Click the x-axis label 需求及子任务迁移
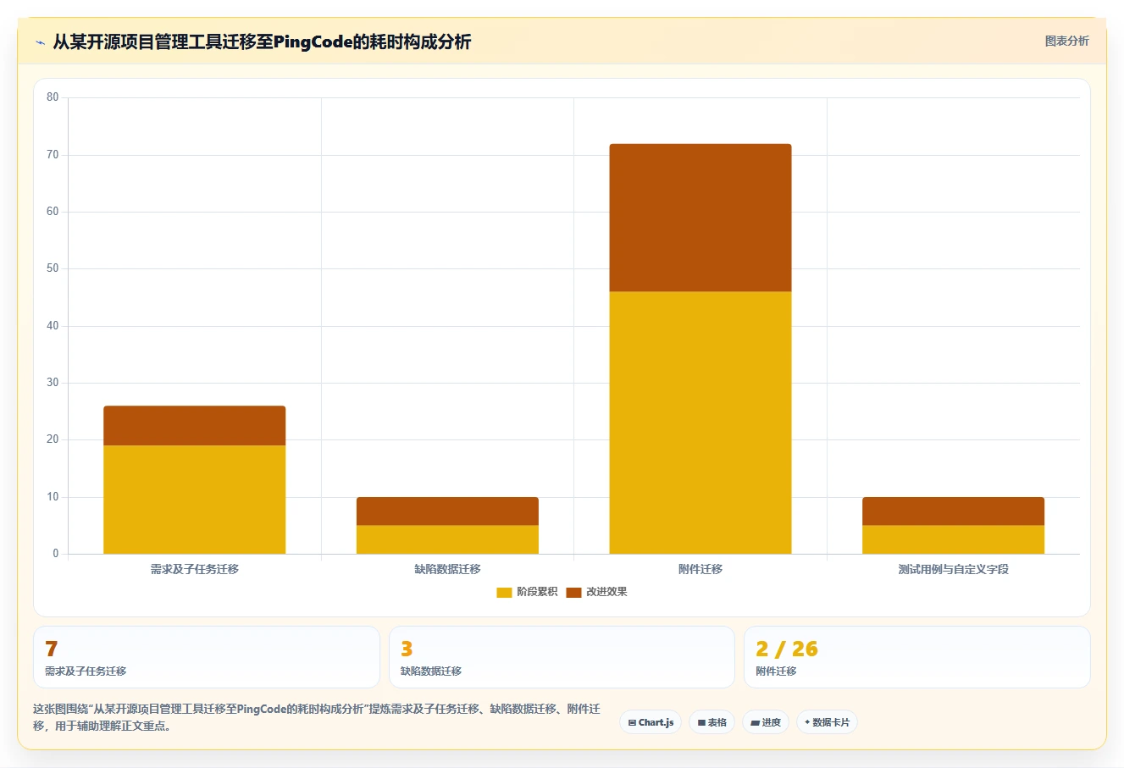 click(195, 569)
